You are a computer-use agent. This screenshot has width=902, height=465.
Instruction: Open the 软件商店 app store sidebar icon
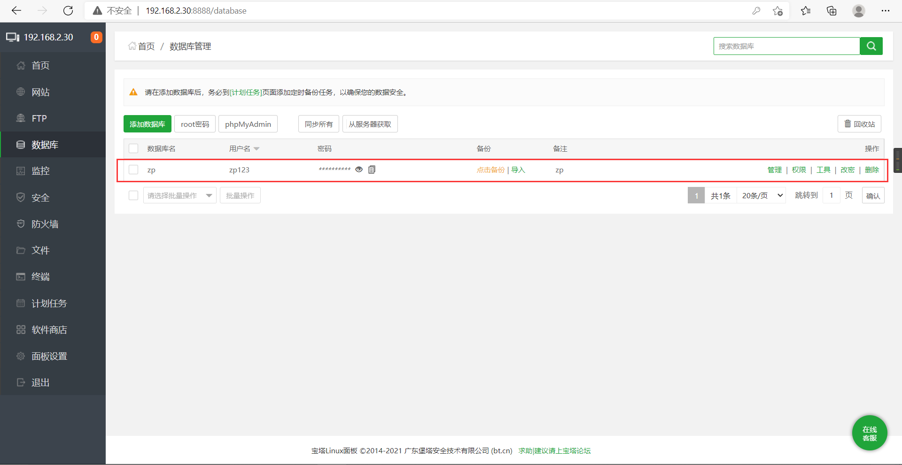[x=21, y=329]
